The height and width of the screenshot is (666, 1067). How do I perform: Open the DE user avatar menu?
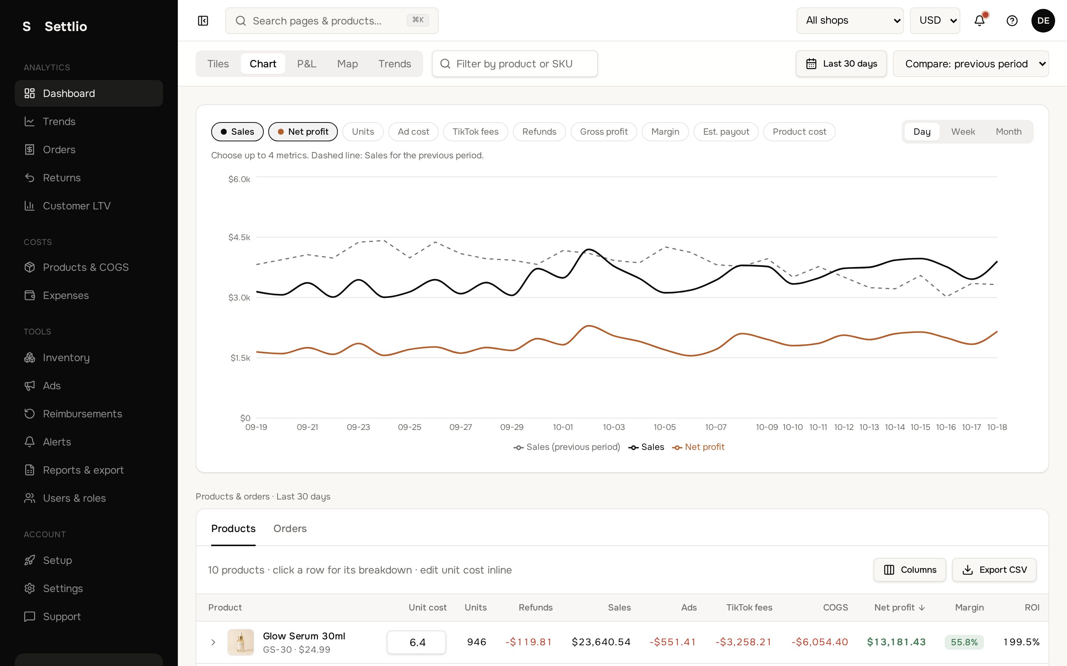tap(1043, 21)
